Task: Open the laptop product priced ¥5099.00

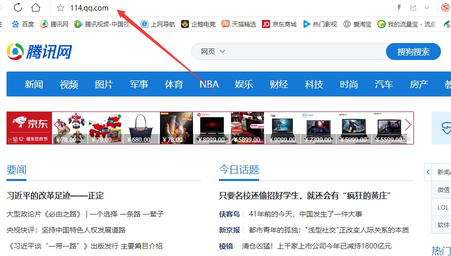Action: point(354,128)
